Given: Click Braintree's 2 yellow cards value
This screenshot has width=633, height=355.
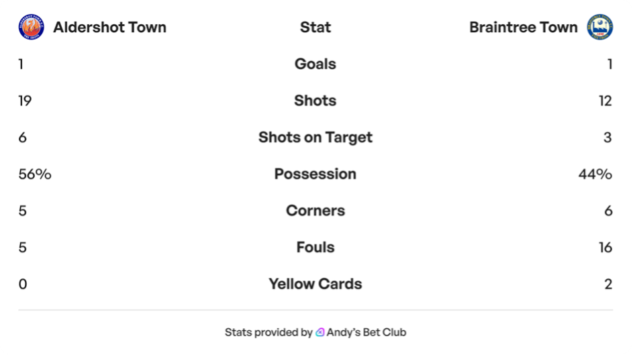Looking at the screenshot, I should pyautogui.click(x=608, y=284).
